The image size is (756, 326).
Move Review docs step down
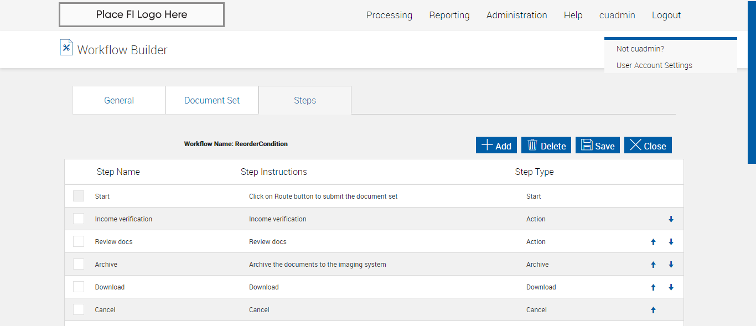(x=671, y=242)
